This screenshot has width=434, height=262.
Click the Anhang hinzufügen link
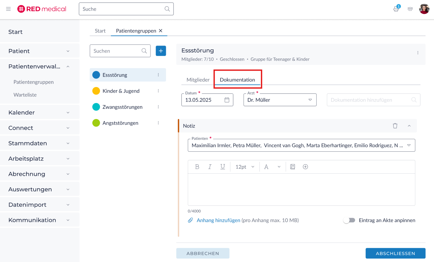coord(218,220)
